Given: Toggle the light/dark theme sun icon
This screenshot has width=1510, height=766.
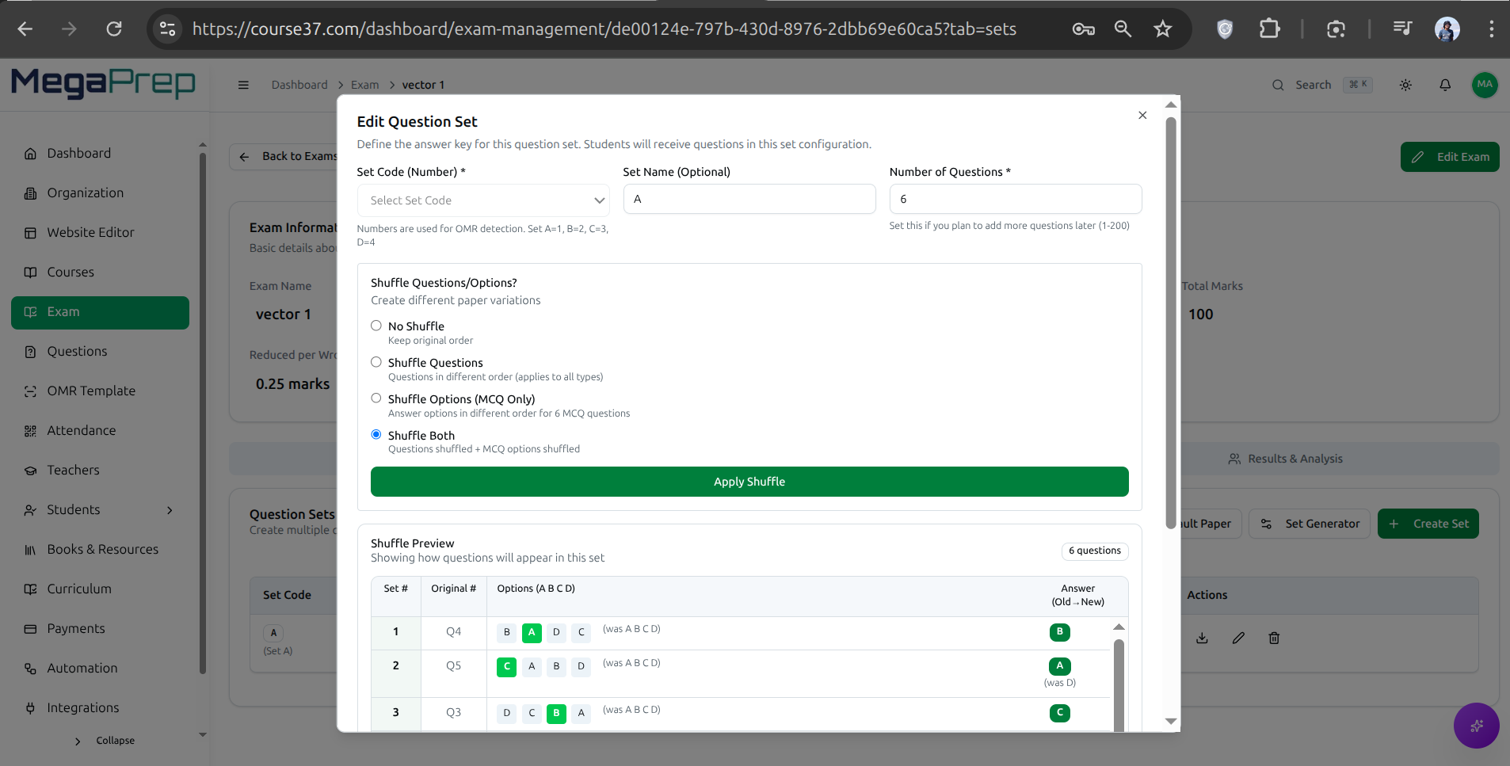Looking at the screenshot, I should 1405,85.
